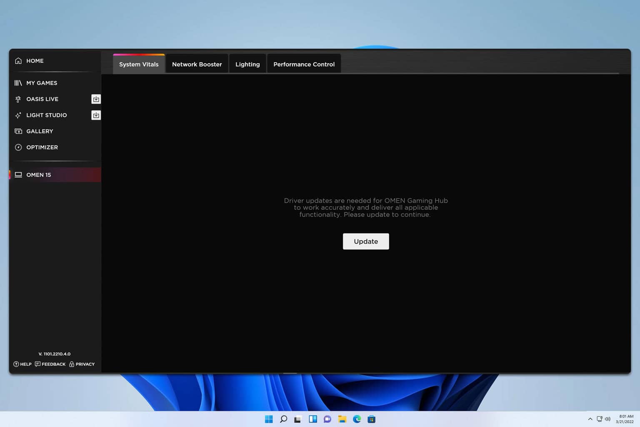Click the GALLERY camera icon

18,131
